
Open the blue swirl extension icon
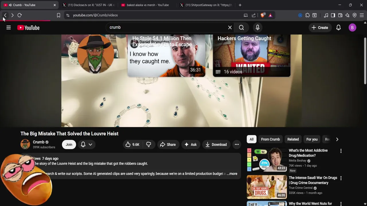tap(300, 15)
